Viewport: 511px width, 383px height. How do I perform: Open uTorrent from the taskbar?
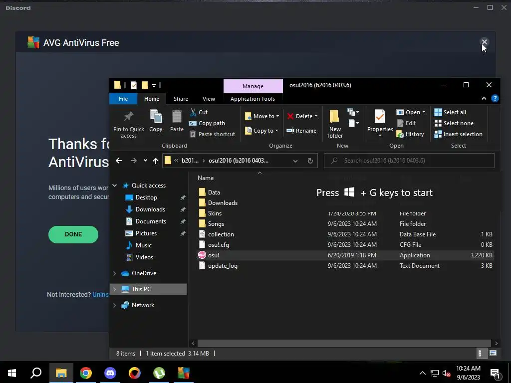159,373
